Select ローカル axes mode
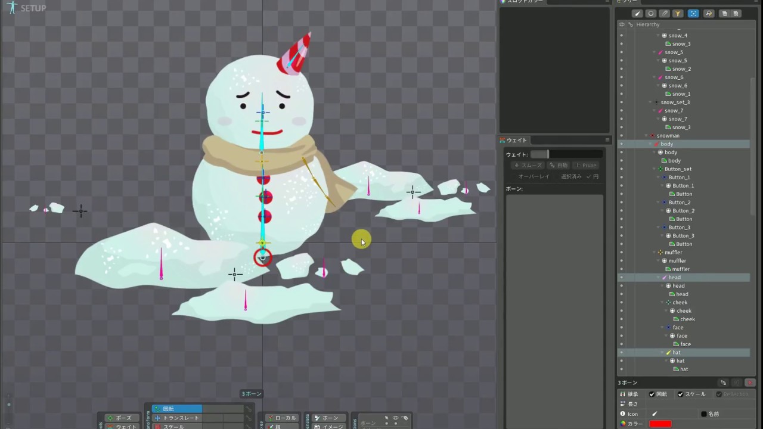The width and height of the screenshot is (763, 429). 281,418
